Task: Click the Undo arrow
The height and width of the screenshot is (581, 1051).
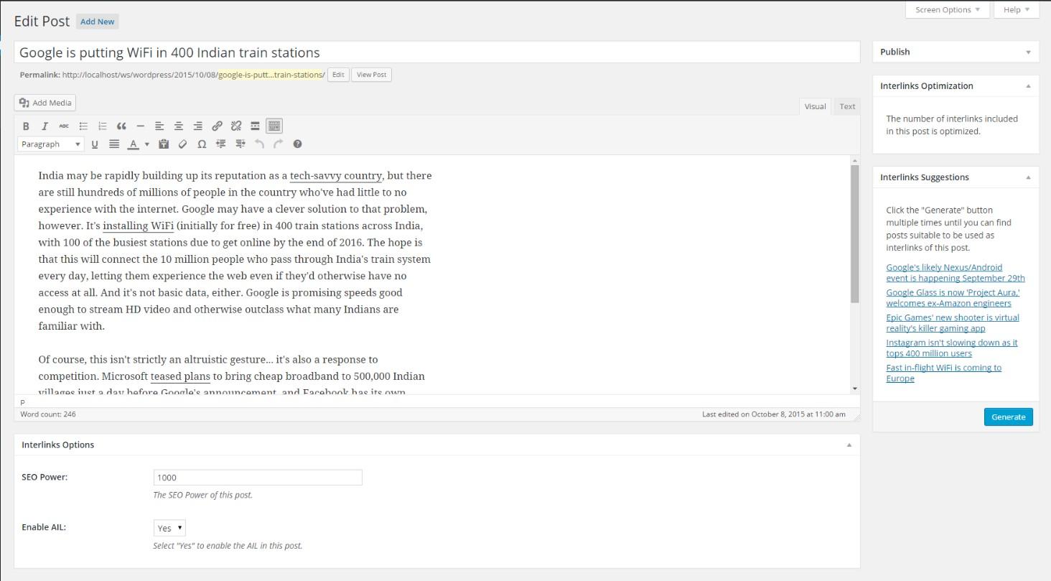Action: point(259,144)
